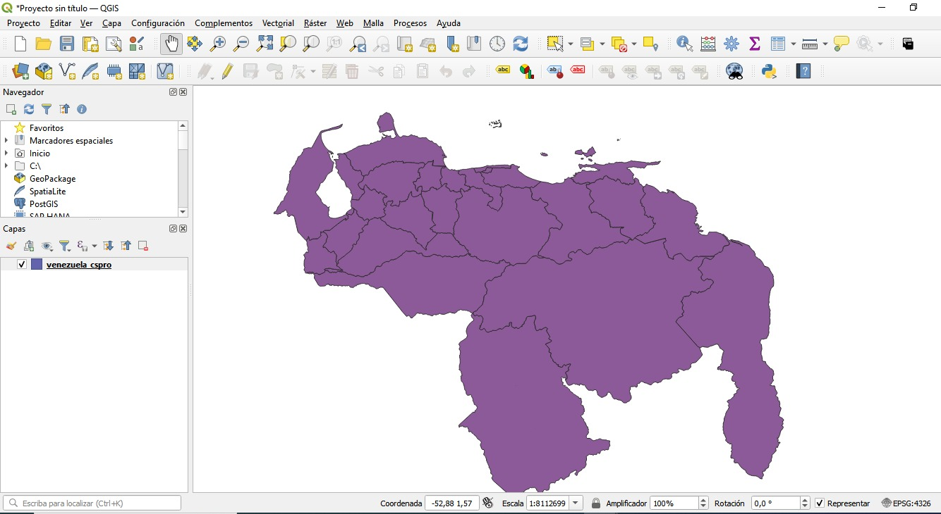Create a new SpatiaLite layer
The height and width of the screenshot is (514, 941).
(90, 71)
